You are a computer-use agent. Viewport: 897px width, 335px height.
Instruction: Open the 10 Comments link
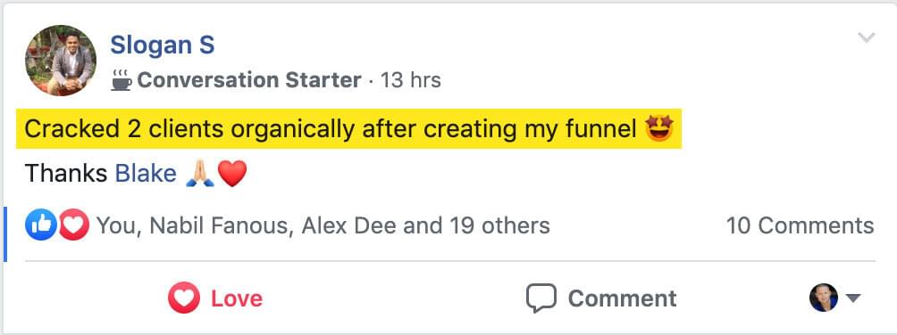pyautogui.click(x=800, y=225)
